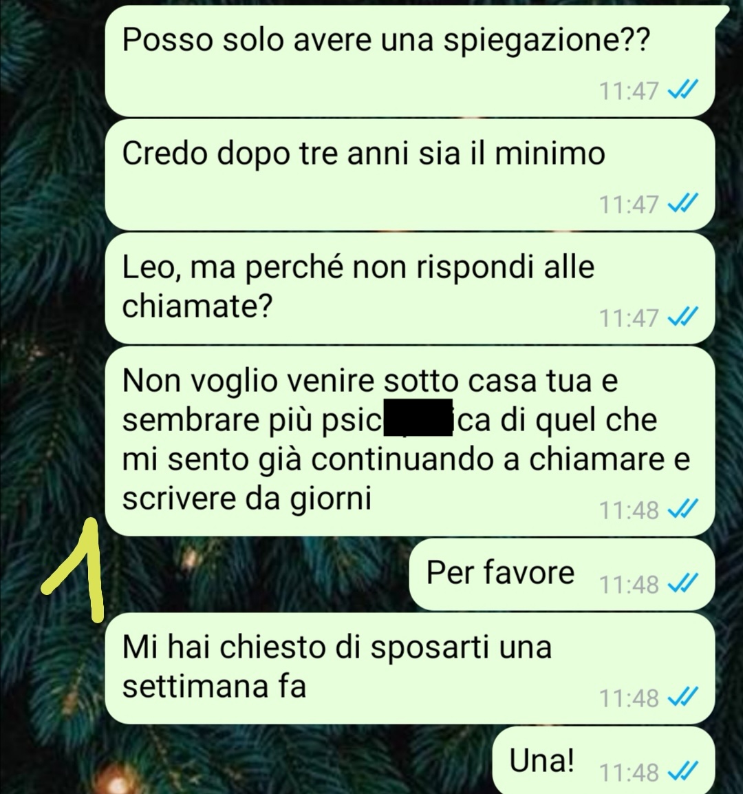Tap the 'Per favore' message bubble
This screenshot has height=794, width=743.
[x=562, y=574]
